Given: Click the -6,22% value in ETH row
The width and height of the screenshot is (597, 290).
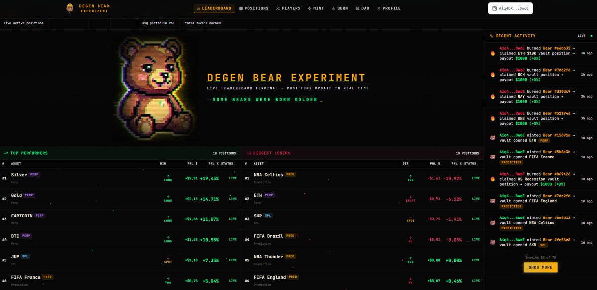Looking at the screenshot, I should 454,199.
